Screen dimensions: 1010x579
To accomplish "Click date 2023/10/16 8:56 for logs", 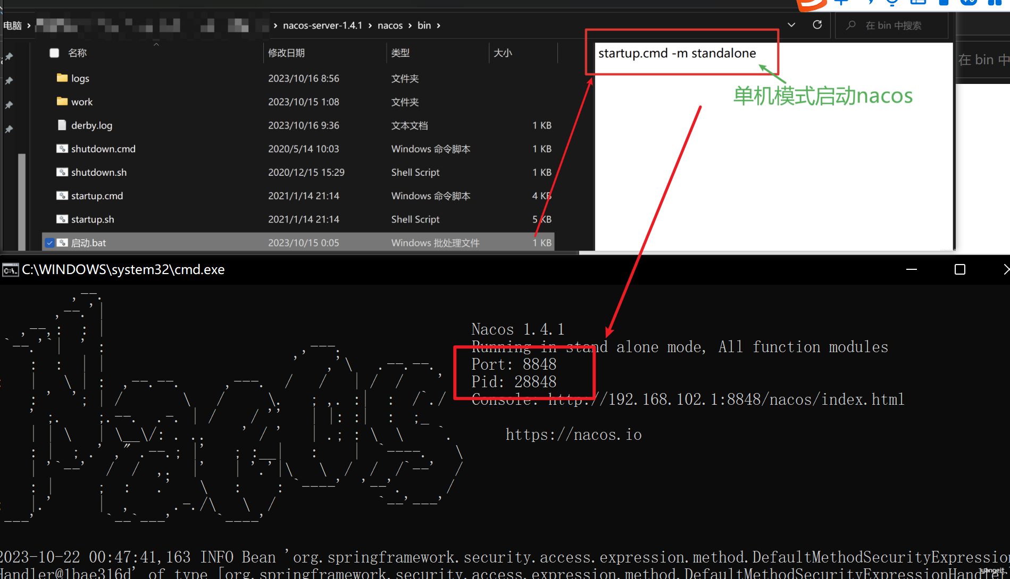I will pyautogui.click(x=304, y=78).
